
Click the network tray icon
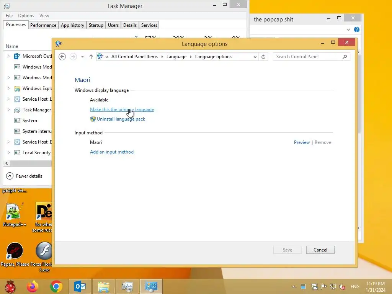[x=333, y=286]
